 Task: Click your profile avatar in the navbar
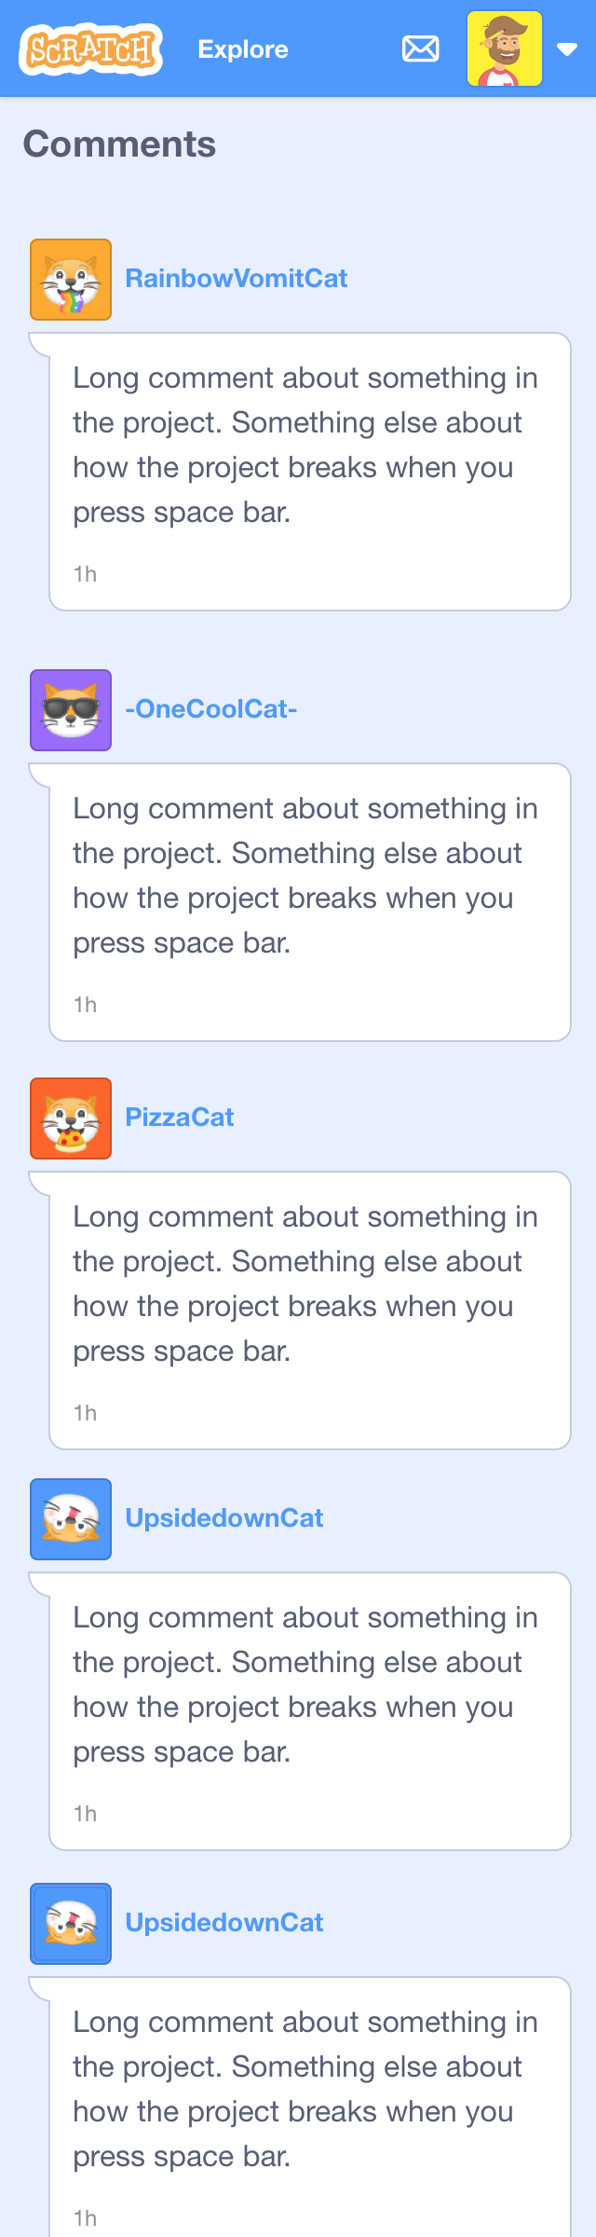[x=504, y=48]
